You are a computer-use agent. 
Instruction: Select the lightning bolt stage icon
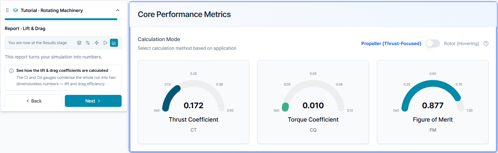tap(97, 43)
